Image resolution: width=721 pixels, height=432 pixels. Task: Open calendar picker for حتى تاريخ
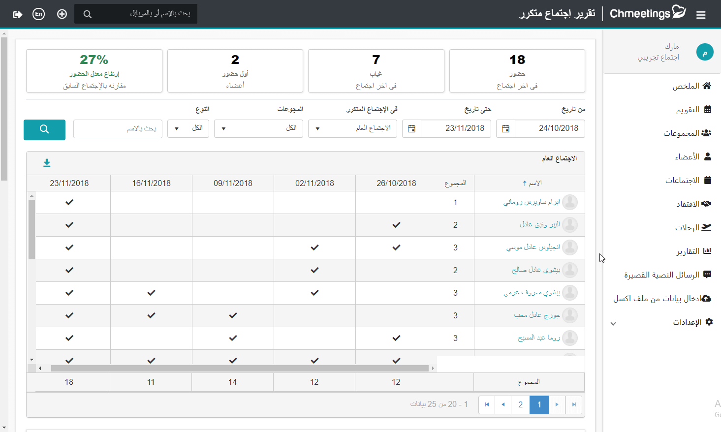point(411,129)
